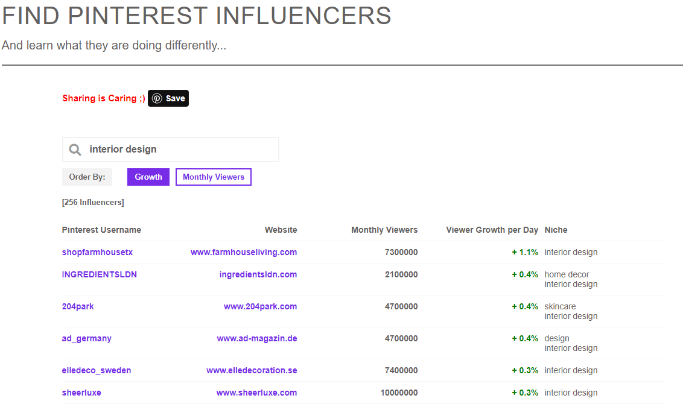Click the Monthly Viewers column header
Viewport: 683px width, 404px height.
click(384, 230)
